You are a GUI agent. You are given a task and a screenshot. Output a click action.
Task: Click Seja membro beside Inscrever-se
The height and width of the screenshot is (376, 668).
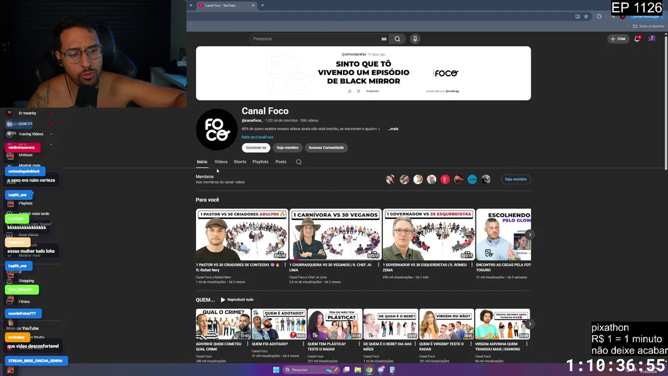pos(288,148)
